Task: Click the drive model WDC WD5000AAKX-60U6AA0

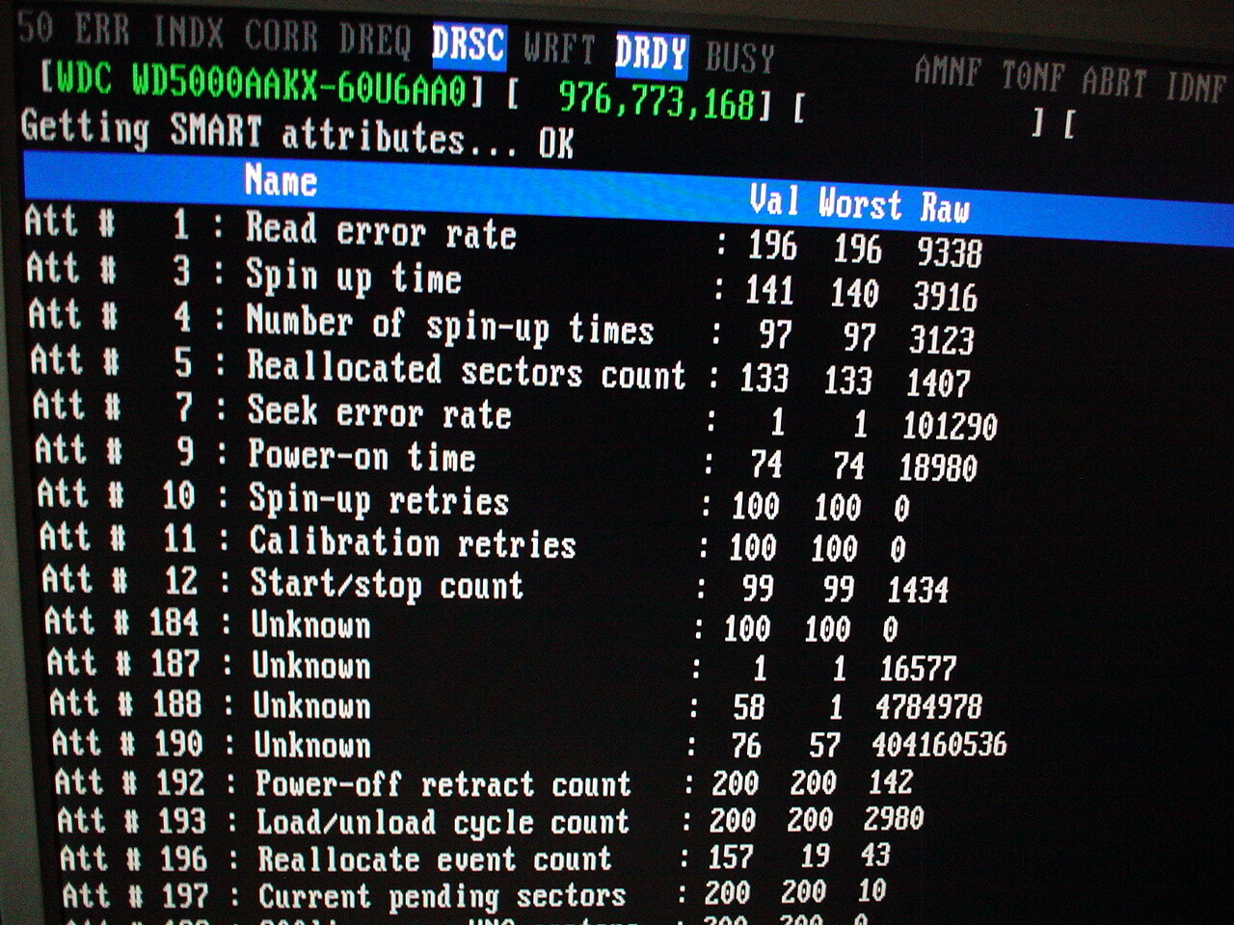Action: pos(260,83)
